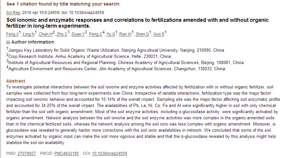
Task: Follow the DOI 10.1038/srep24559 link
Action: 110,153
